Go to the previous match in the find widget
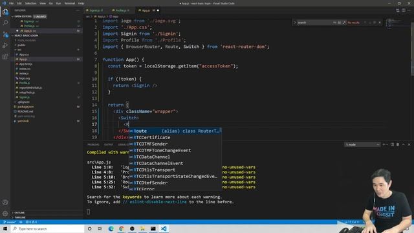 (x=365, y=23)
